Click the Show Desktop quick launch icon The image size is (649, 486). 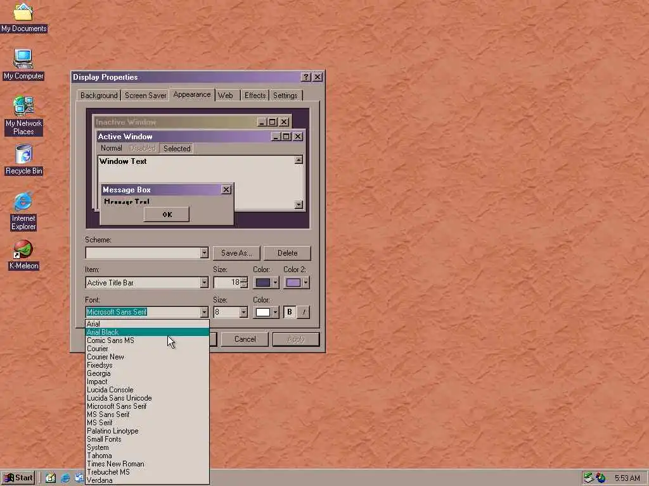point(51,478)
